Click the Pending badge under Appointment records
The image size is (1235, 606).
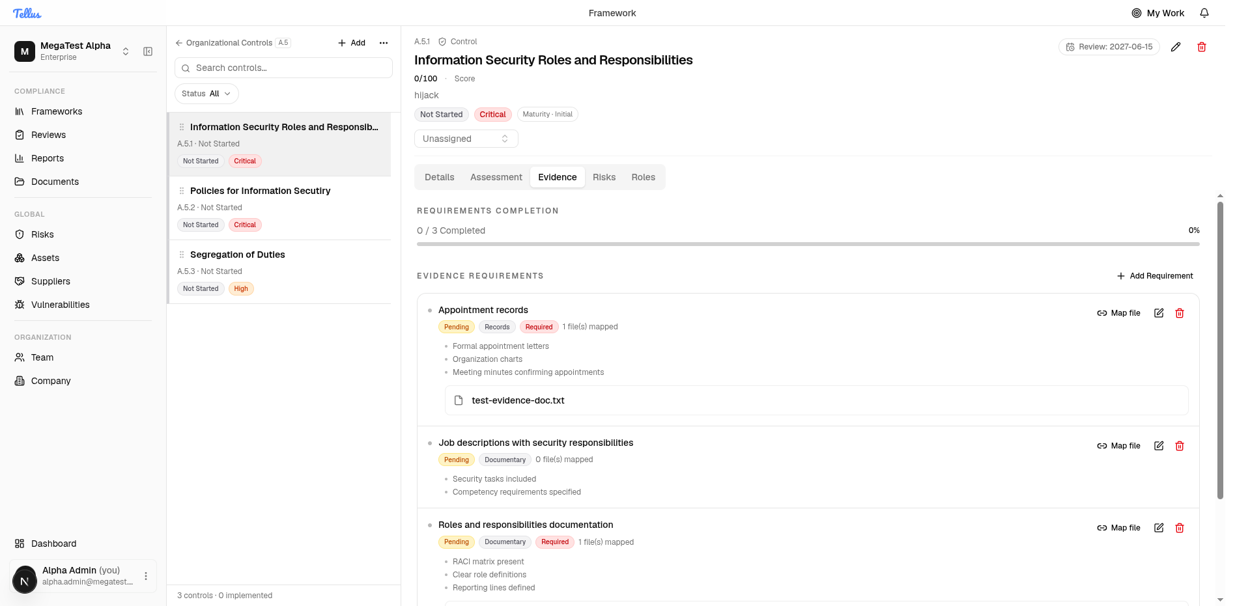click(x=457, y=327)
